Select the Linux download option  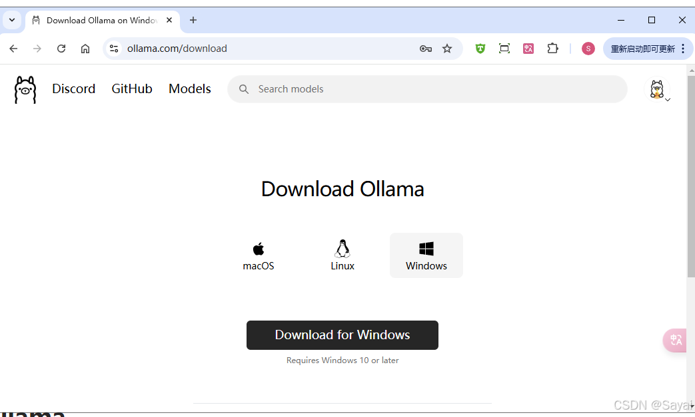(343, 256)
